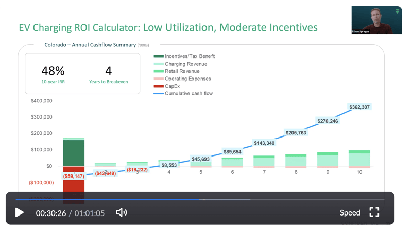Click the dark green incentives bar in year 1
412x234 pixels.
[x=74, y=153]
